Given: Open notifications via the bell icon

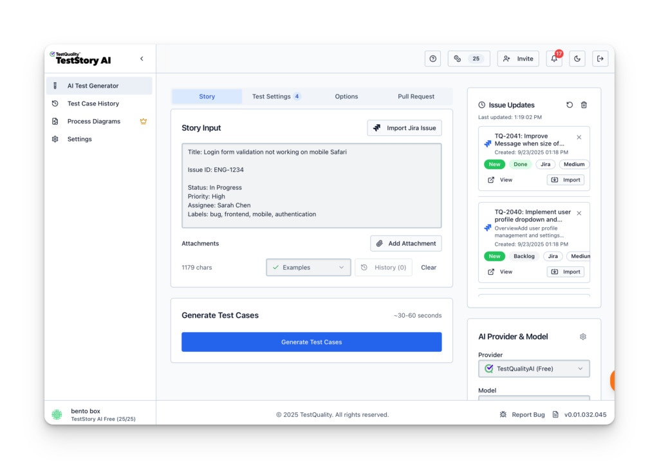Looking at the screenshot, I should (553, 59).
